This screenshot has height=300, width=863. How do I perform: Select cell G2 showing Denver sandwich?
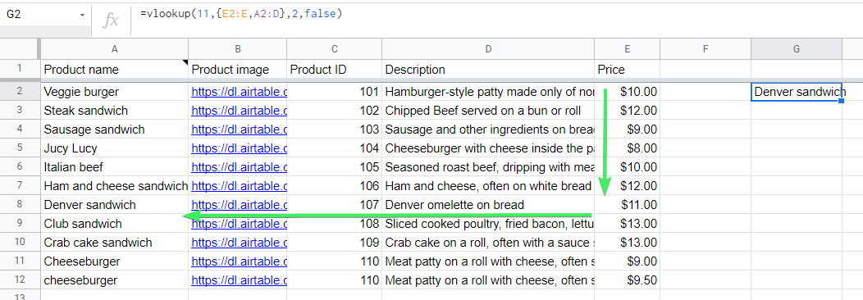click(797, 92)
